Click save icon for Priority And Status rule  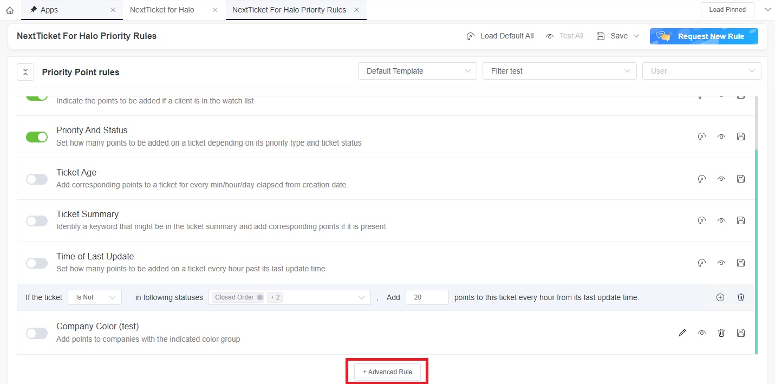point(741,136)
